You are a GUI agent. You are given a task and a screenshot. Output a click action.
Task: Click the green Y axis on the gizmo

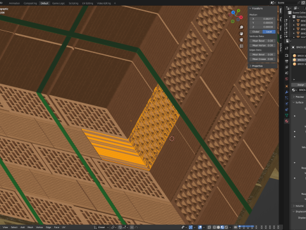click(238, 10)
